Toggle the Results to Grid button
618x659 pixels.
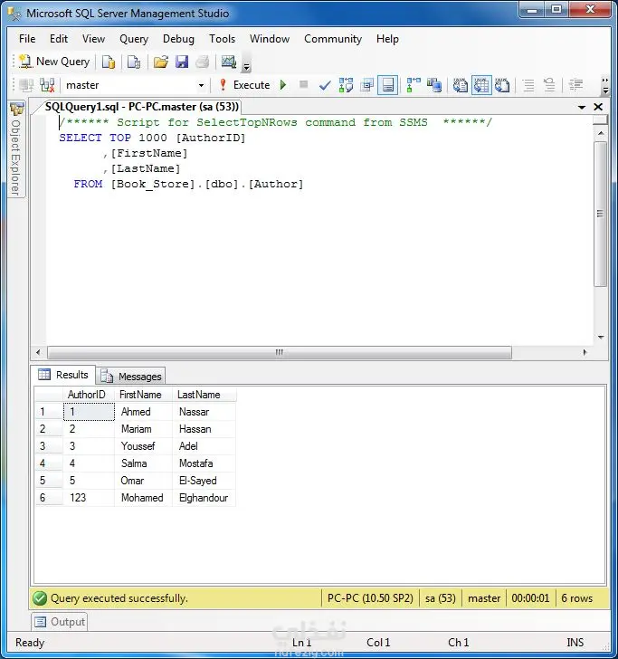[x=481, y=85]
